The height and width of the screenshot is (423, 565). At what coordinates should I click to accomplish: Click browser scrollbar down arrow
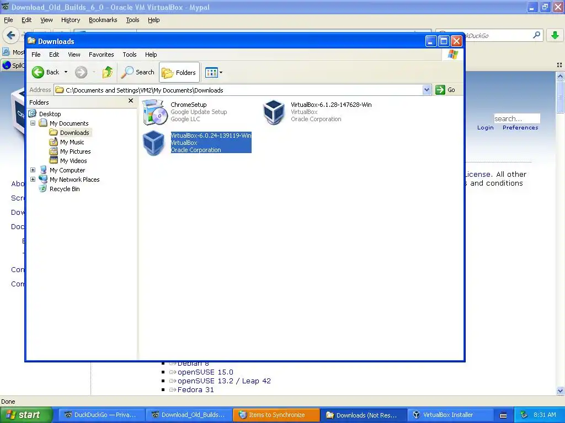coord(560,391)
